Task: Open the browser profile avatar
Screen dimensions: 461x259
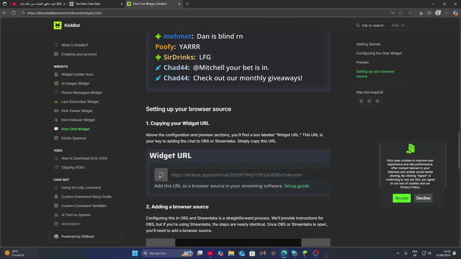Action: 438,13
